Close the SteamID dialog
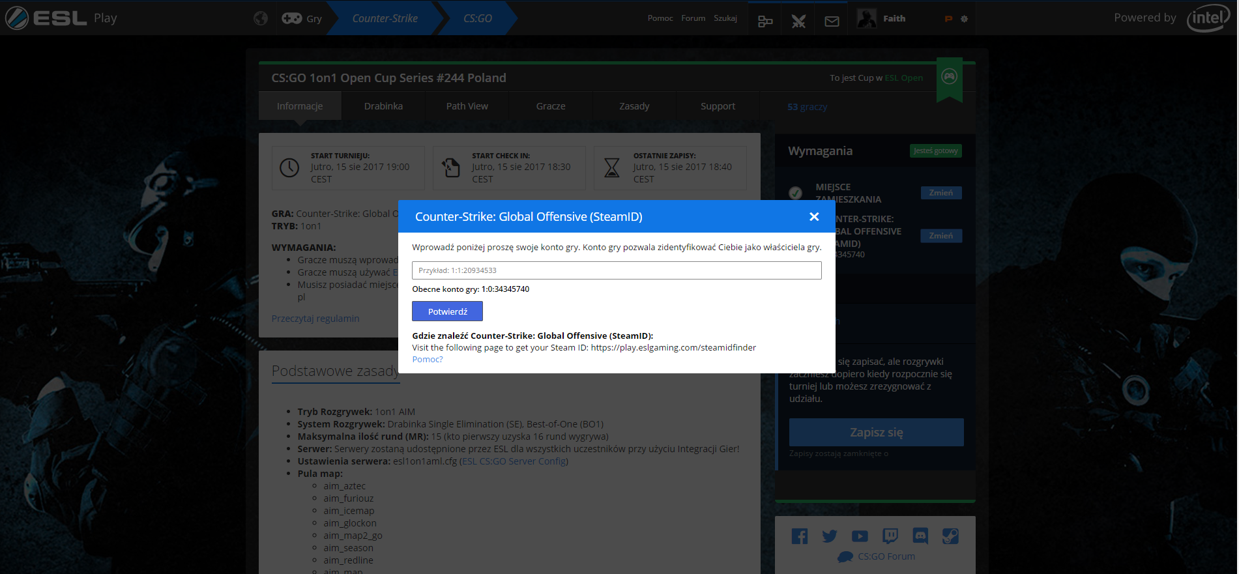1239x574 pixels. click(x=814, y=216)
